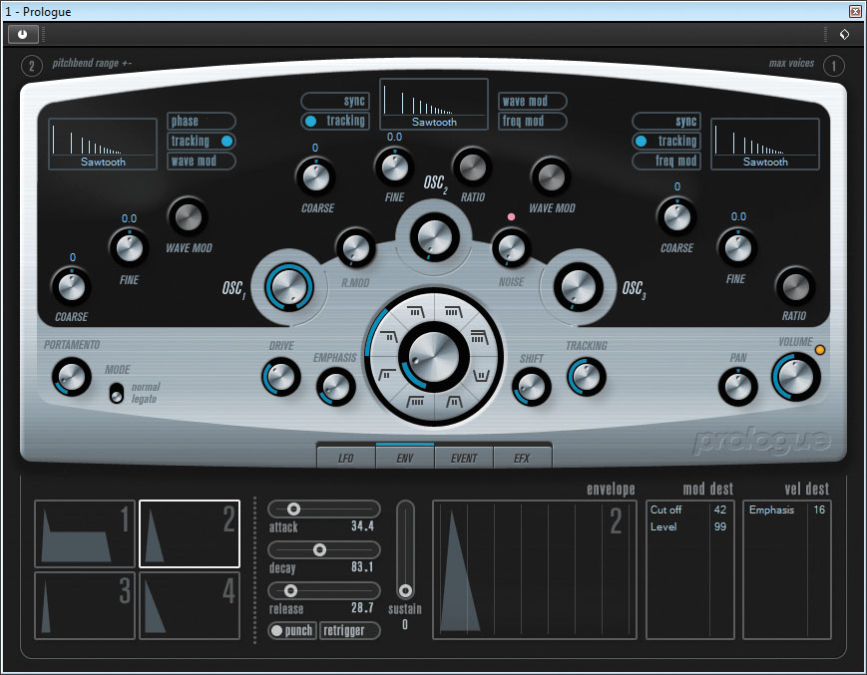The image size is (867, 675).
Task: Click the max voices value circle
Action: (834, 66)
